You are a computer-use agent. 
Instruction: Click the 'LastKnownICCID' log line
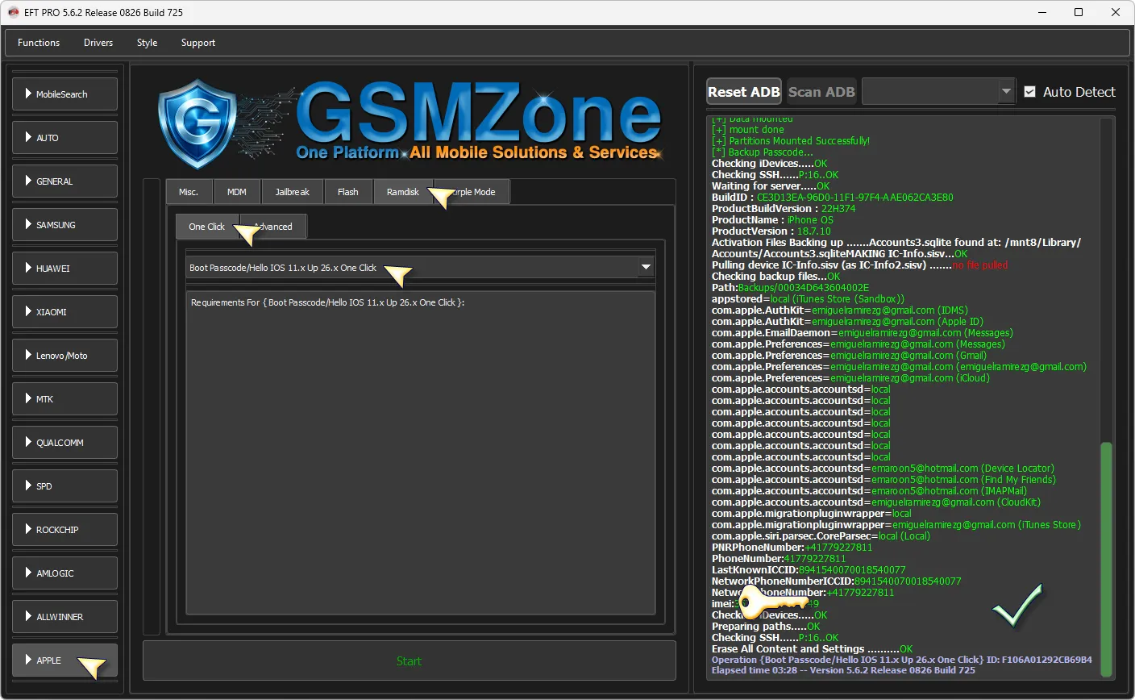(x=809, y=570)
